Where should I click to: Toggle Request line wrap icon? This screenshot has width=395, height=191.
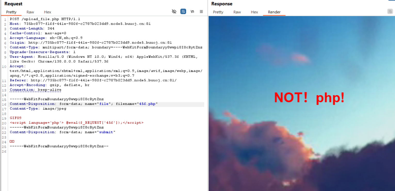[183, 11]
